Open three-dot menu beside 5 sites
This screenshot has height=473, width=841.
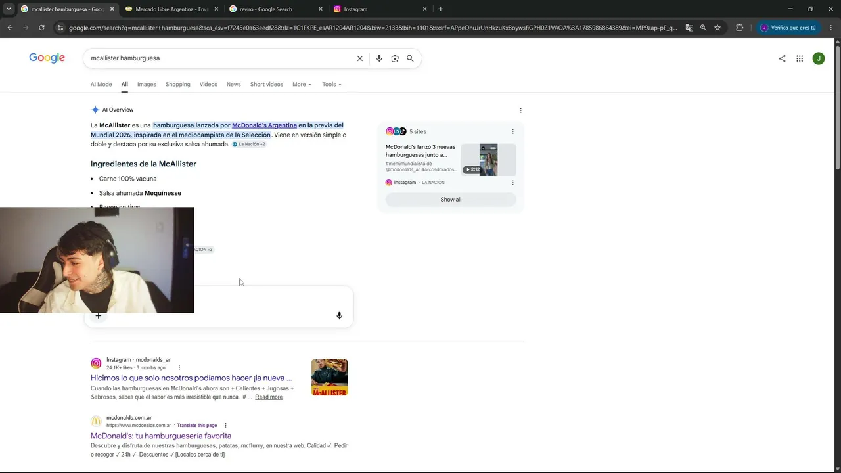pos(513,131)
